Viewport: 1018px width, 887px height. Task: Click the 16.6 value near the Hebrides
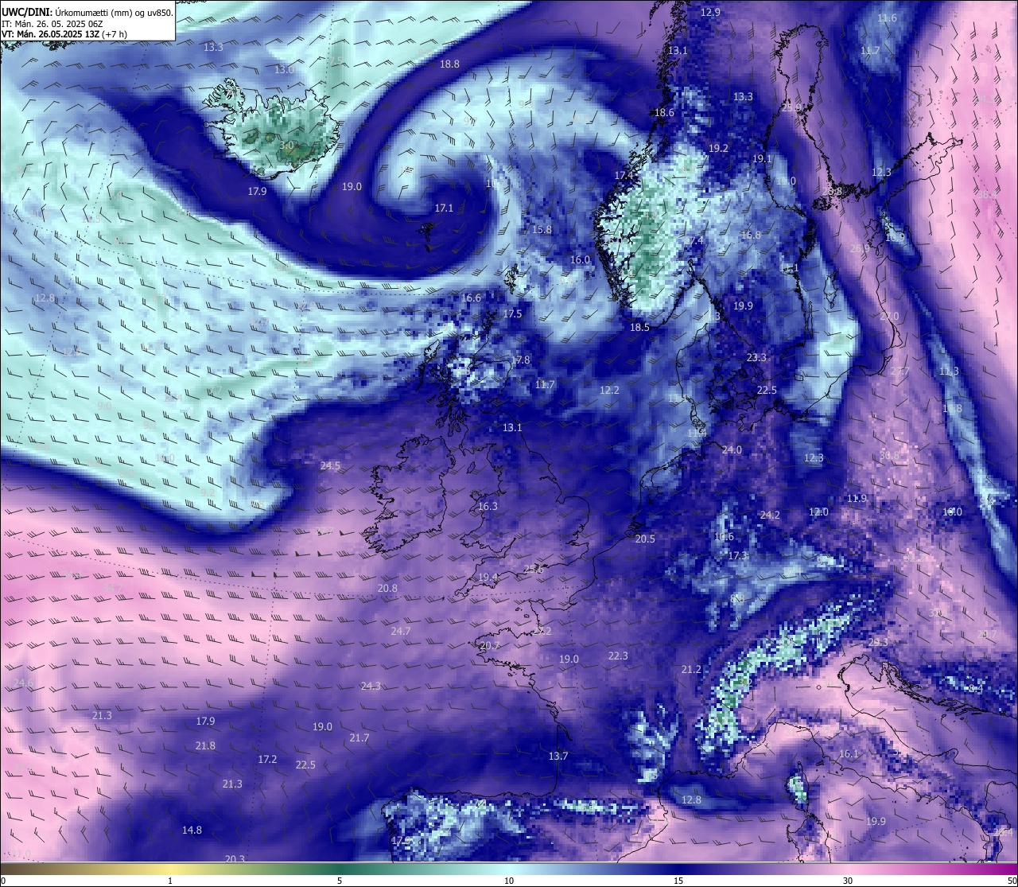pos(471,298)
